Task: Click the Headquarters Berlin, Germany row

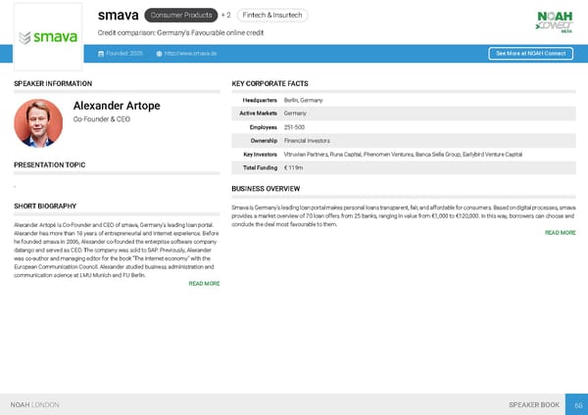Action: tap(402, 101)
